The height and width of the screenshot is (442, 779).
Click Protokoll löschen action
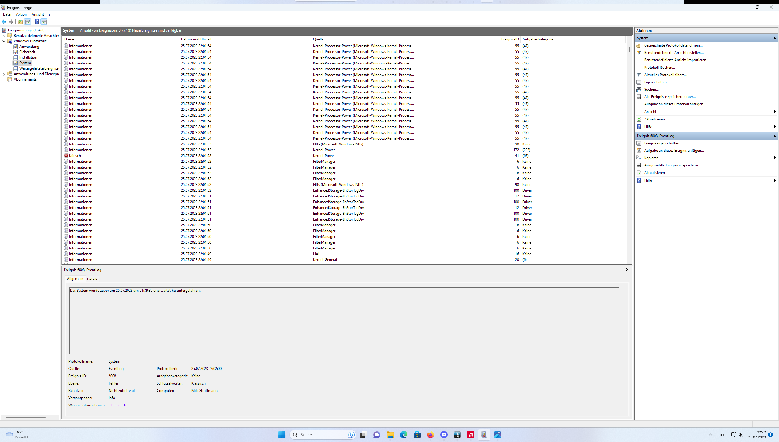click(659, 68)
